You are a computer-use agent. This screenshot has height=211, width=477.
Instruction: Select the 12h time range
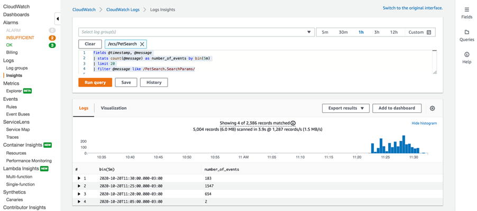coord(394,32)
